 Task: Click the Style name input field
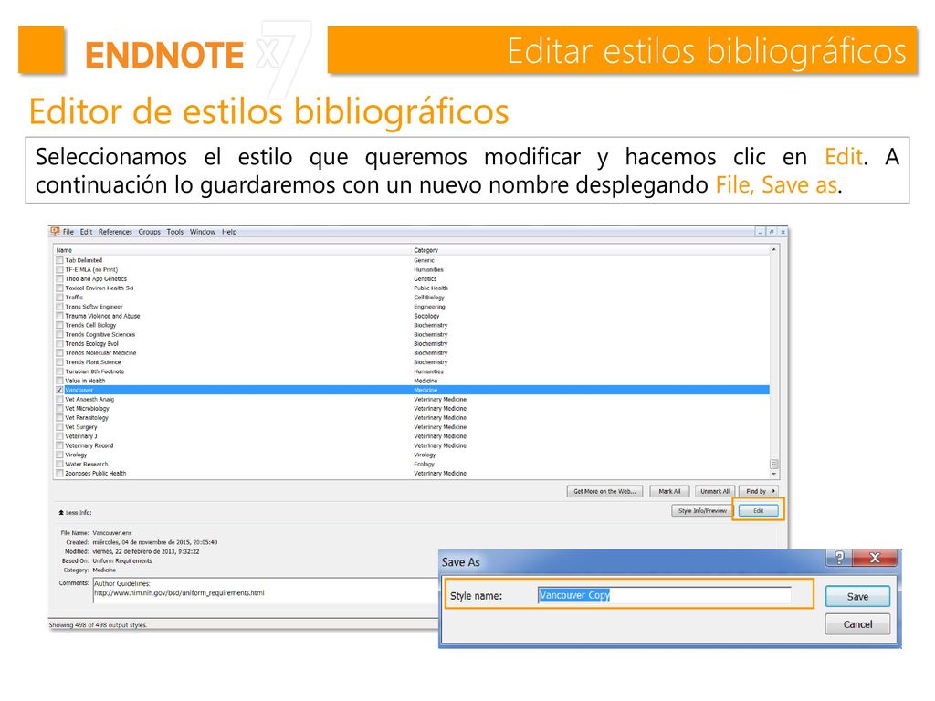(665, 595)
